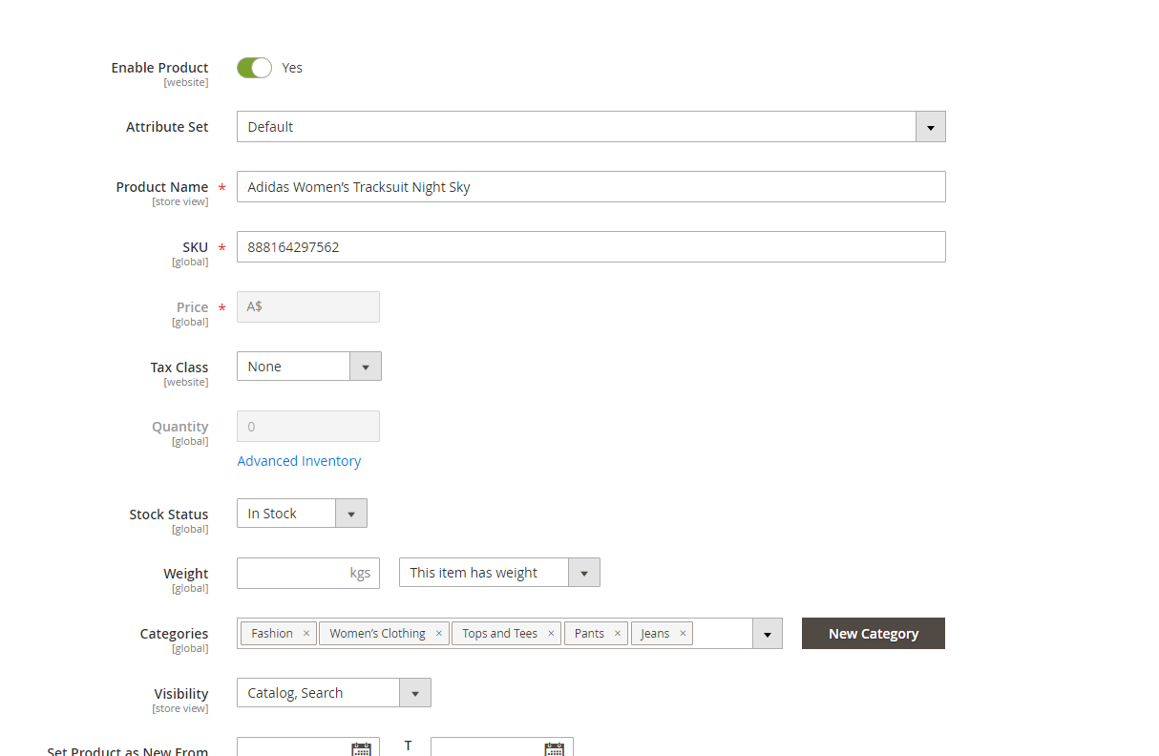Open the calendar for the To date

pyautogui.click(x=554, y=749)
